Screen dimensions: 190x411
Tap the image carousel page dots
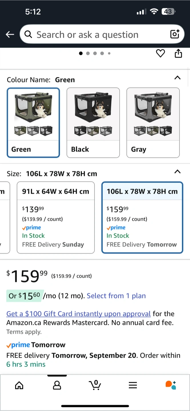[95, 53]
